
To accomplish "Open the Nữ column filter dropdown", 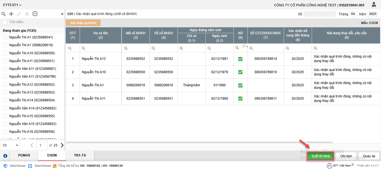I will tap(246, 47).
